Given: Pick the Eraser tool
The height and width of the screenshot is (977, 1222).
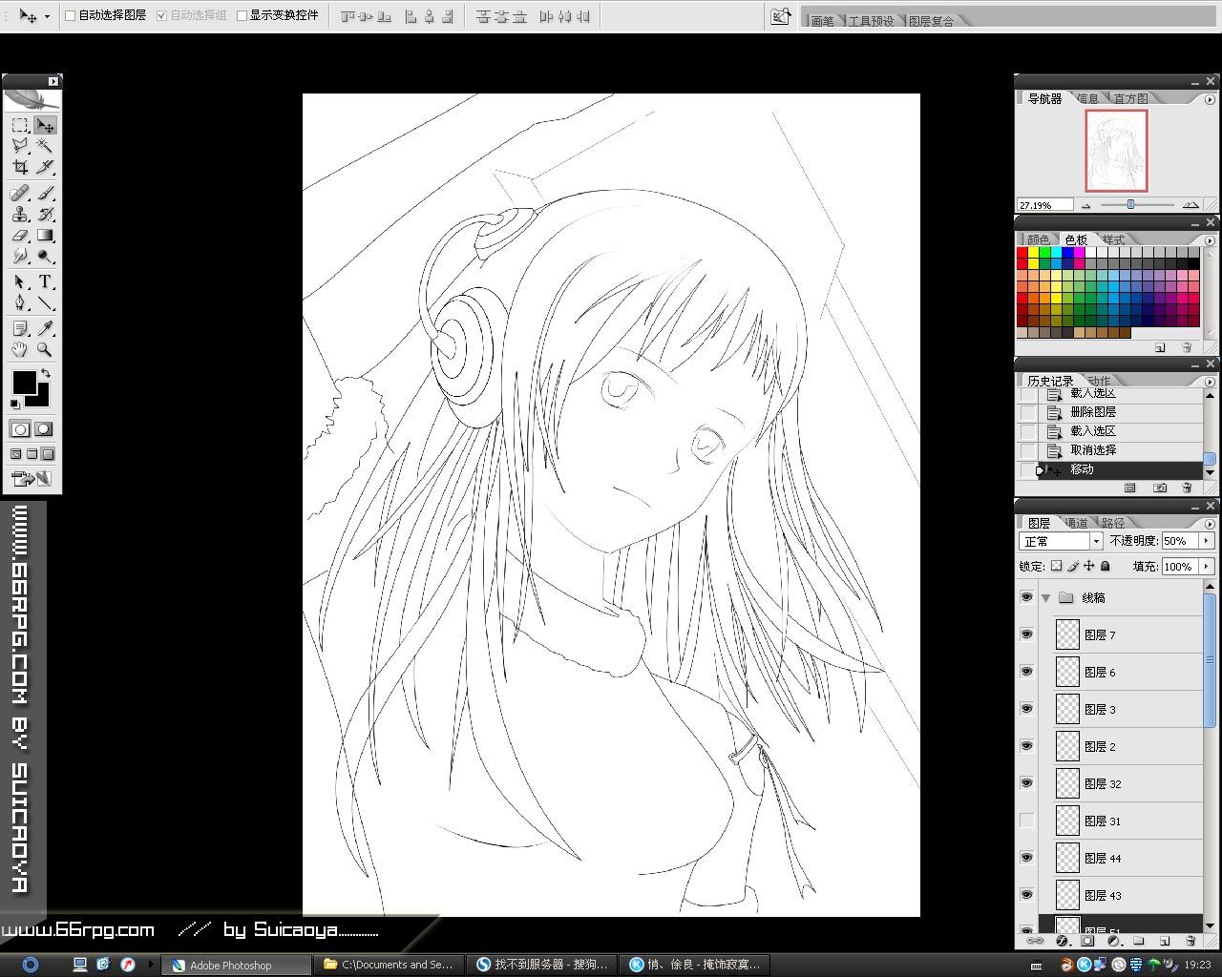Looking at the screenshot, I should coord(20,236).
